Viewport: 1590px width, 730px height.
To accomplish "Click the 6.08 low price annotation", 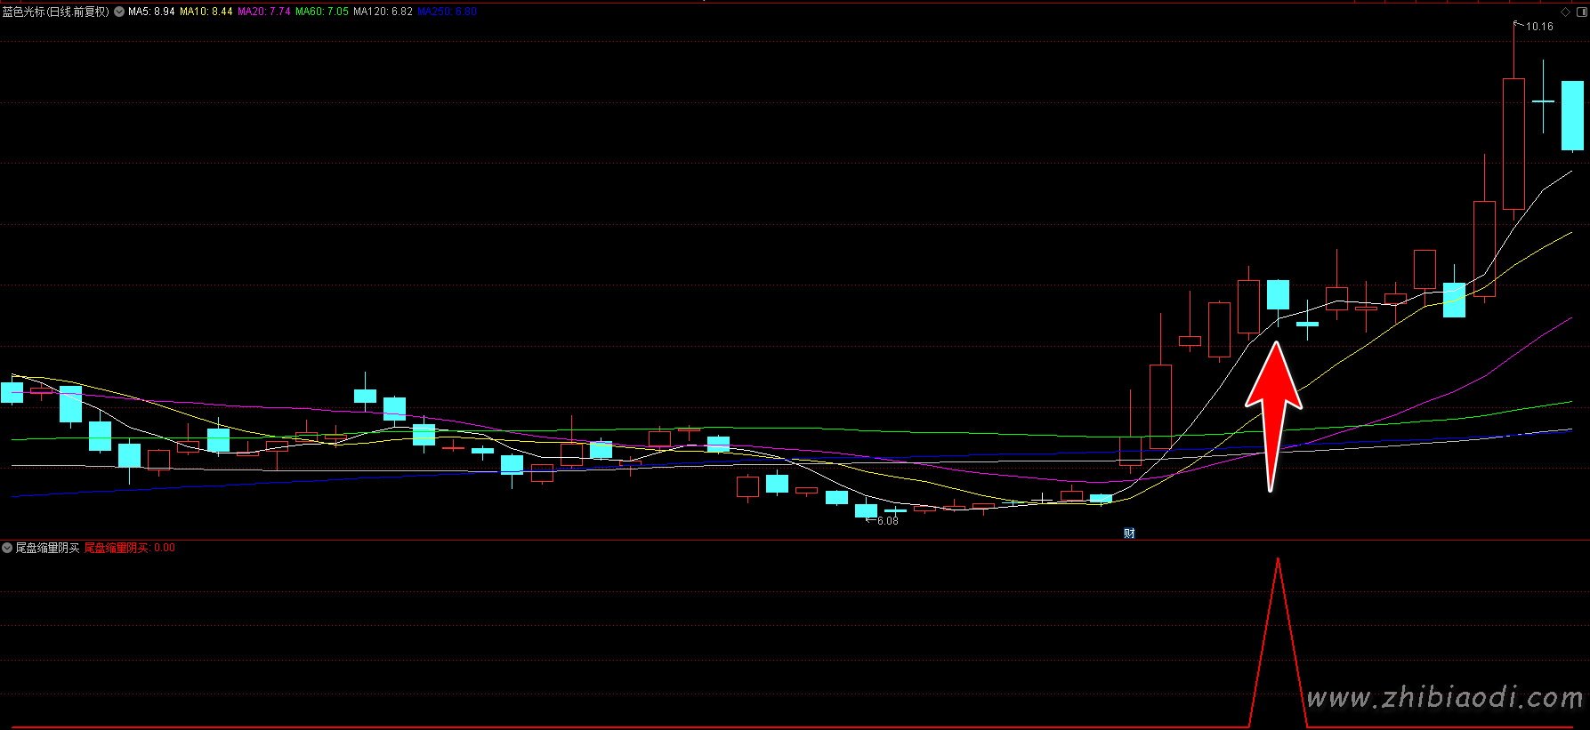I will pyautogui.click(x=887, y=521).
